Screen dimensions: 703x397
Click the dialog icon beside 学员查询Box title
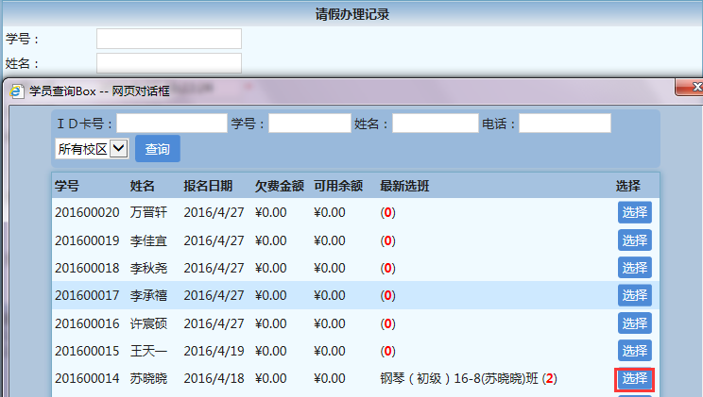tap(18, 91)
